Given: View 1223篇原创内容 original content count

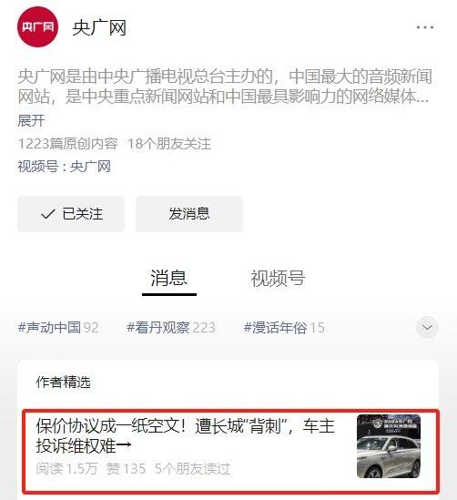Looking at the screenshot, I should click(x=68, y=144).
